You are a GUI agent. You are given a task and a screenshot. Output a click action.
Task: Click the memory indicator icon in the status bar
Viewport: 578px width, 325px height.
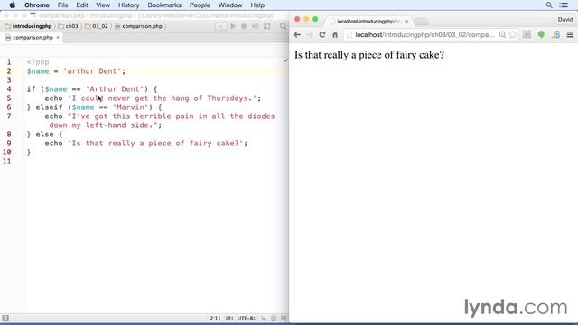click(x=284, y=318)
